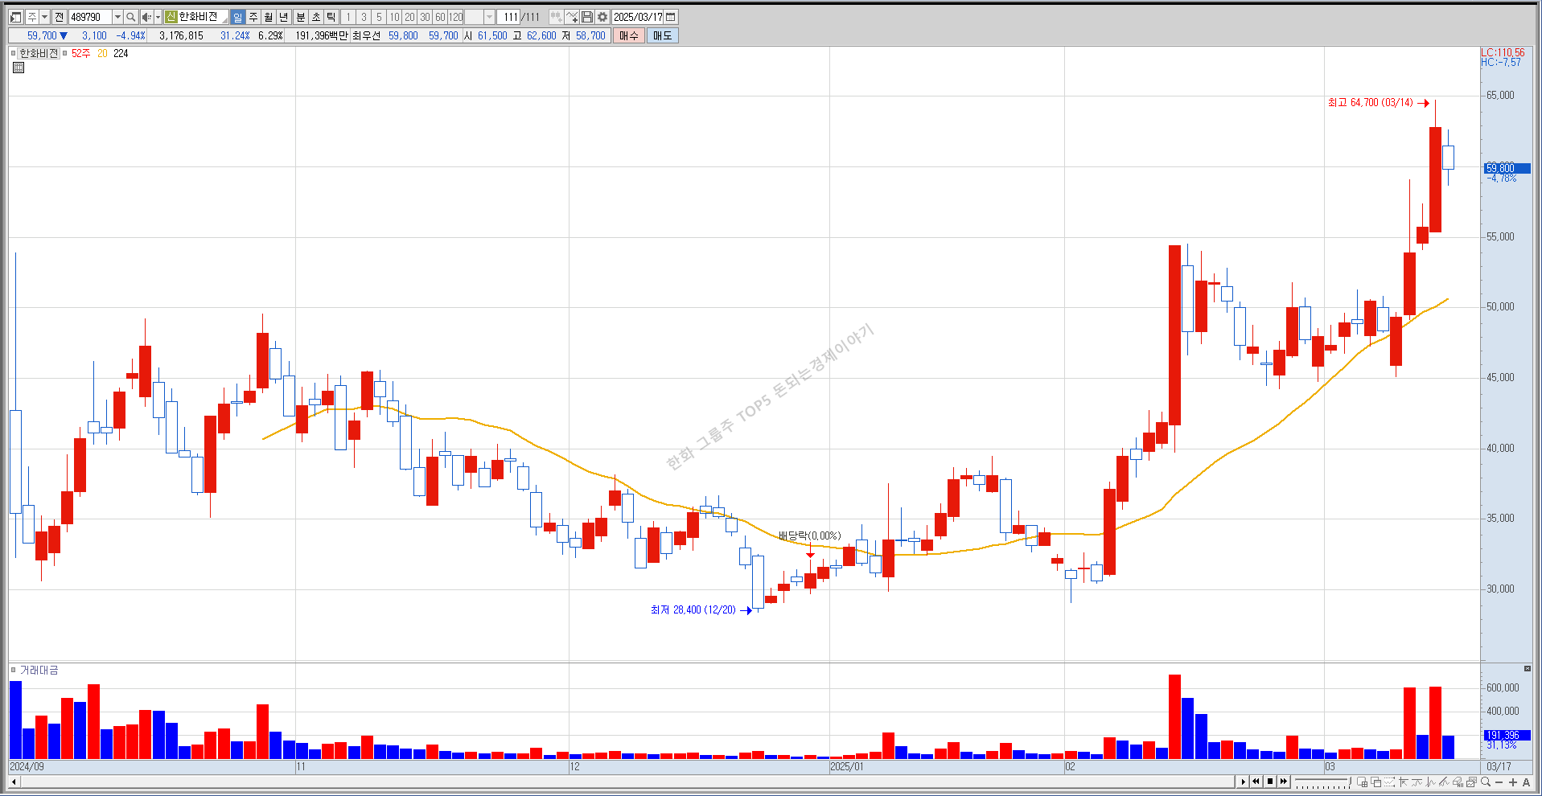Click the bottom magnifier zoom icon
This screenshot has width=1542, height=796.
[x=1486, y=782]
